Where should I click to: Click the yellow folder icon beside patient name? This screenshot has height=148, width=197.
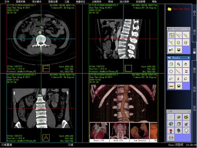169,9
